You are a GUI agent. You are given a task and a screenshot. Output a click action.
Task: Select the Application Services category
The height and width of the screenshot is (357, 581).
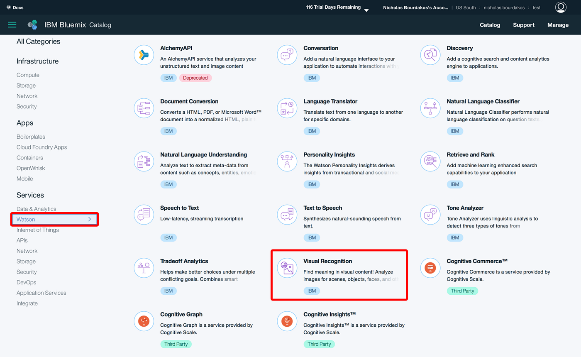[41, 293]
